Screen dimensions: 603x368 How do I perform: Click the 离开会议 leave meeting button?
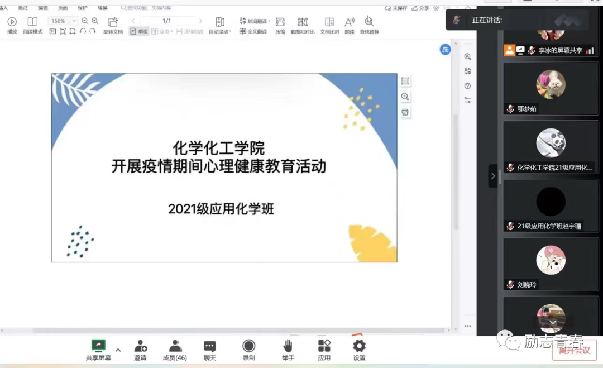coord(575,350)
